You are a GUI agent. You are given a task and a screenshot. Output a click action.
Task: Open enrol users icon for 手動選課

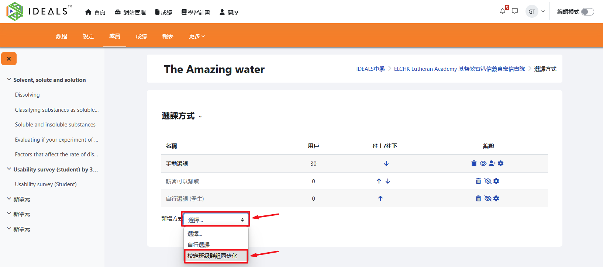click(x=492, y=163)
